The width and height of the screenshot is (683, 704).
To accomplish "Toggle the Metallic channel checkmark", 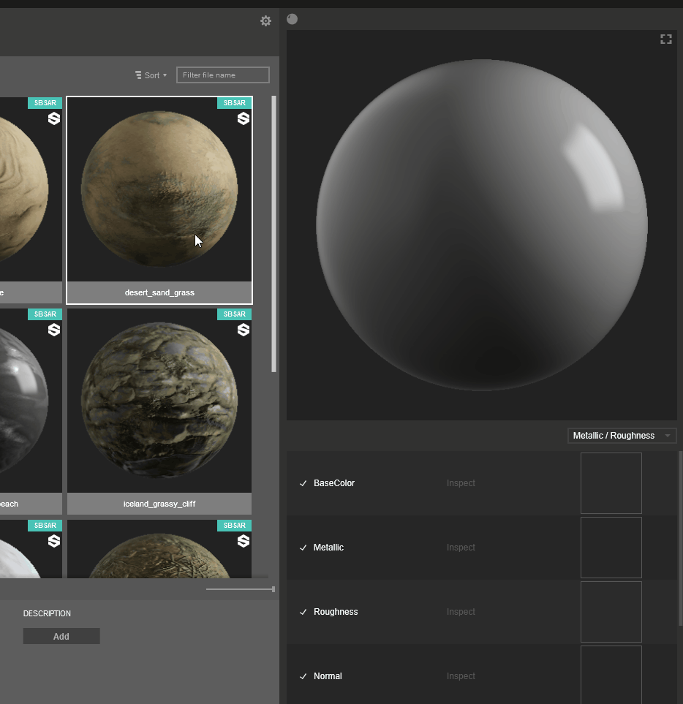I will click(303, 548).
